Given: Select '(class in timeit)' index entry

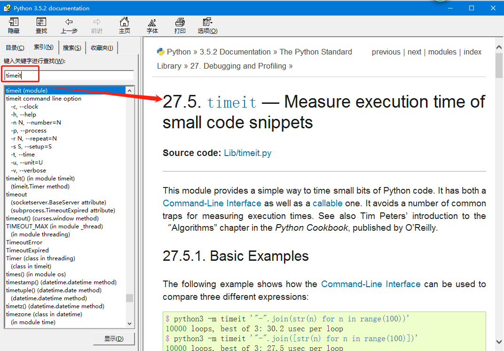Looking at the screenshot, I should click(x=31, y=266).
